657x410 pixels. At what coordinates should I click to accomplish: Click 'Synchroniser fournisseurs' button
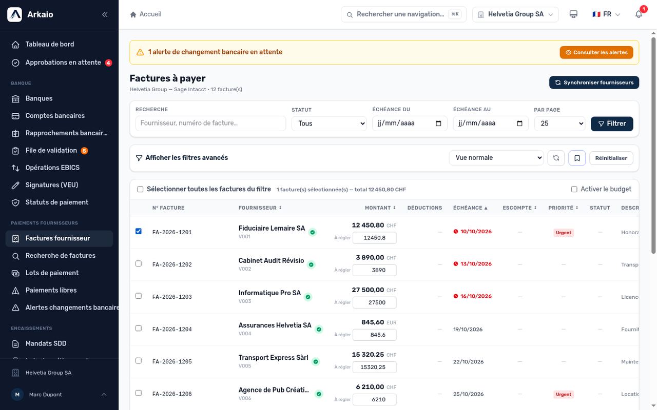pyautogui.click(x=594, y=83)
